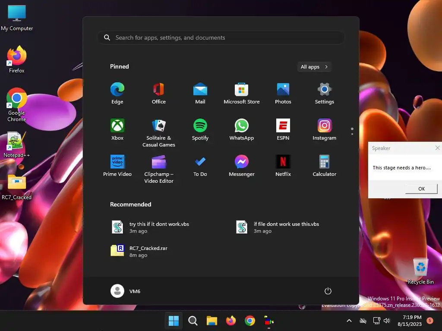Select the Google Chrome desktop shortcut
442x331 pixels.
tap(17, 105)
